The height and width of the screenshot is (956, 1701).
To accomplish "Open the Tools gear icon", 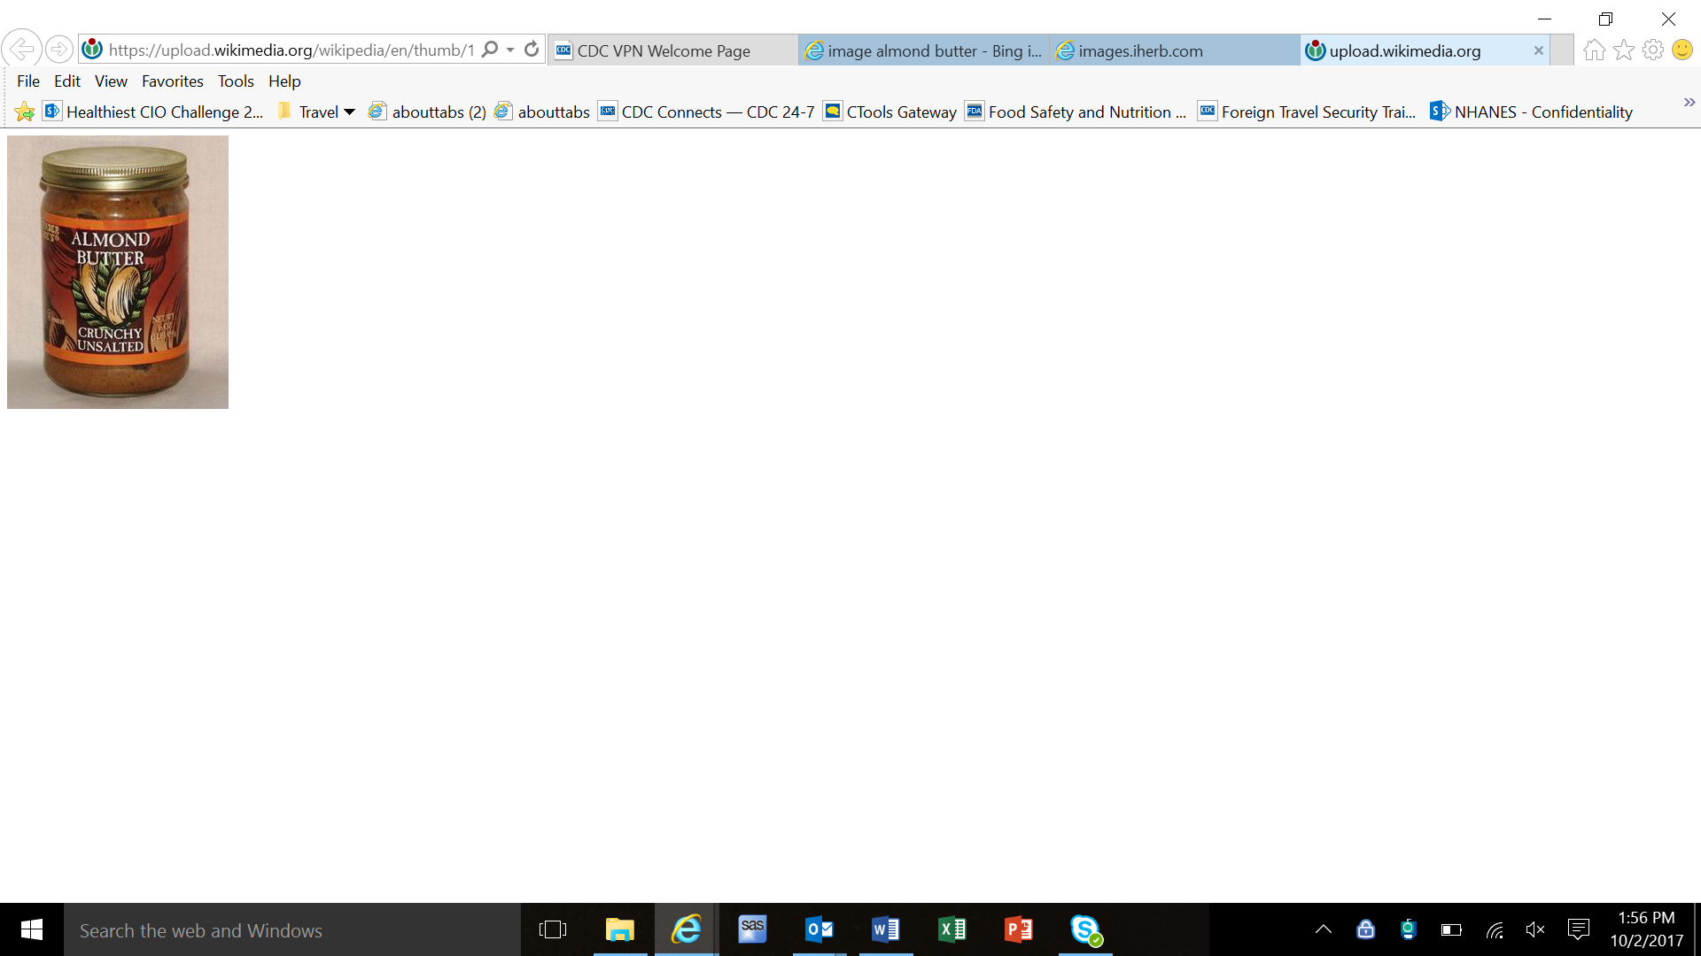I will (x=1652, y=50).
